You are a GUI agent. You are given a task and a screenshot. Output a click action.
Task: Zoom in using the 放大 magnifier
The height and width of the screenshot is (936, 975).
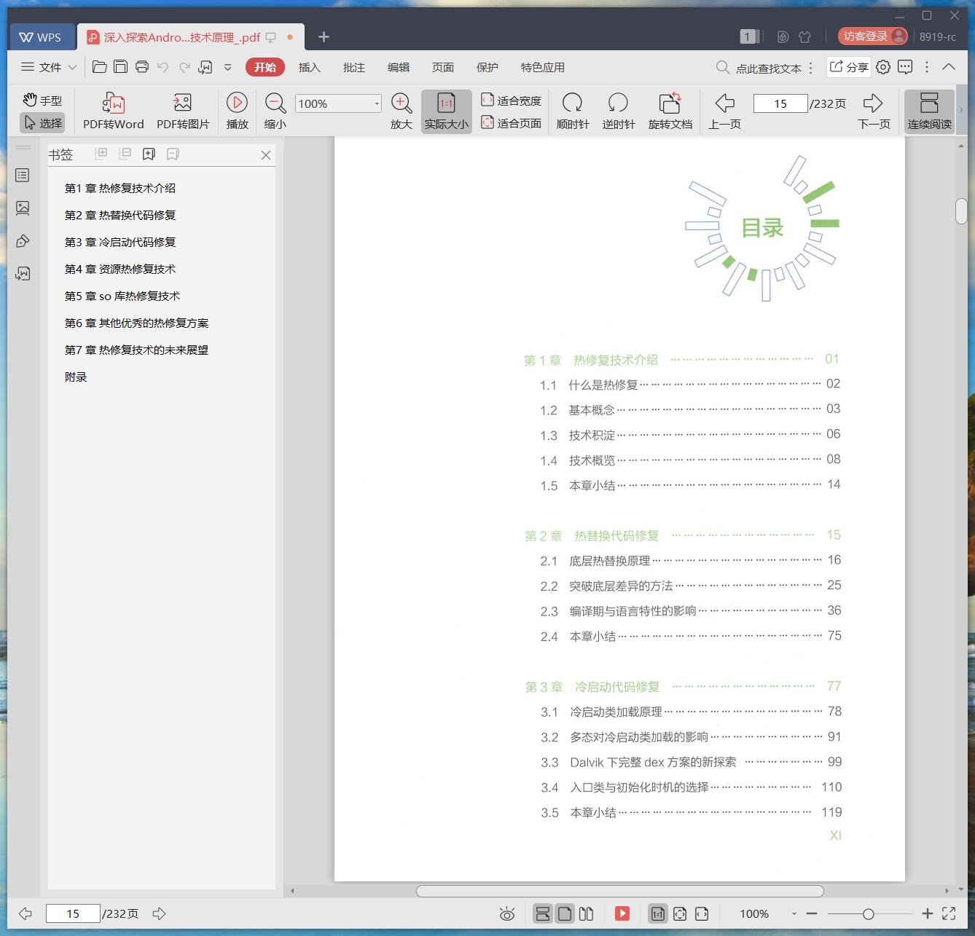[x=401, y=103]
